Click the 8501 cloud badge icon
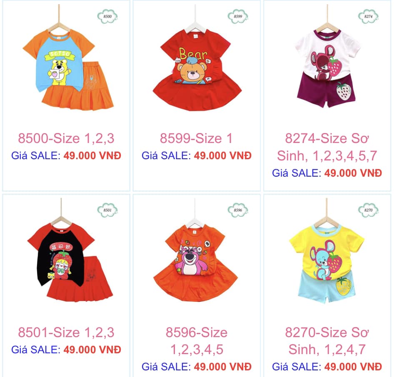 point(107,210)
